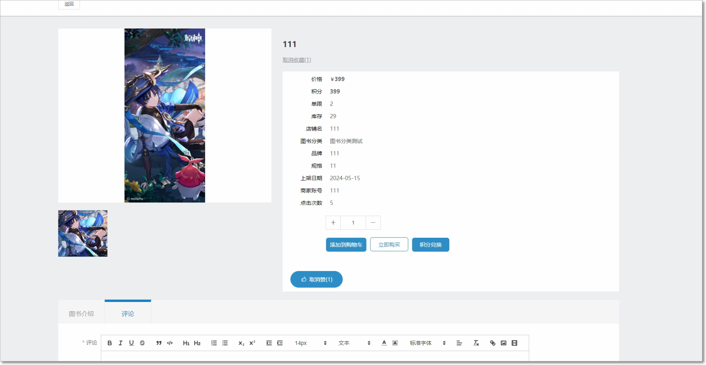
Task: Focus the quantity input field
Action: pyautogui.click(x=353, y=222)
